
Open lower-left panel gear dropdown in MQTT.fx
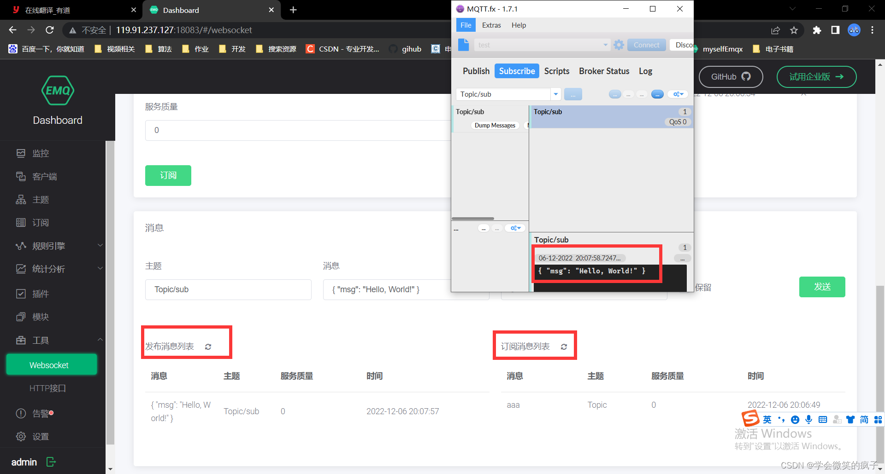(x=515, y=228)
